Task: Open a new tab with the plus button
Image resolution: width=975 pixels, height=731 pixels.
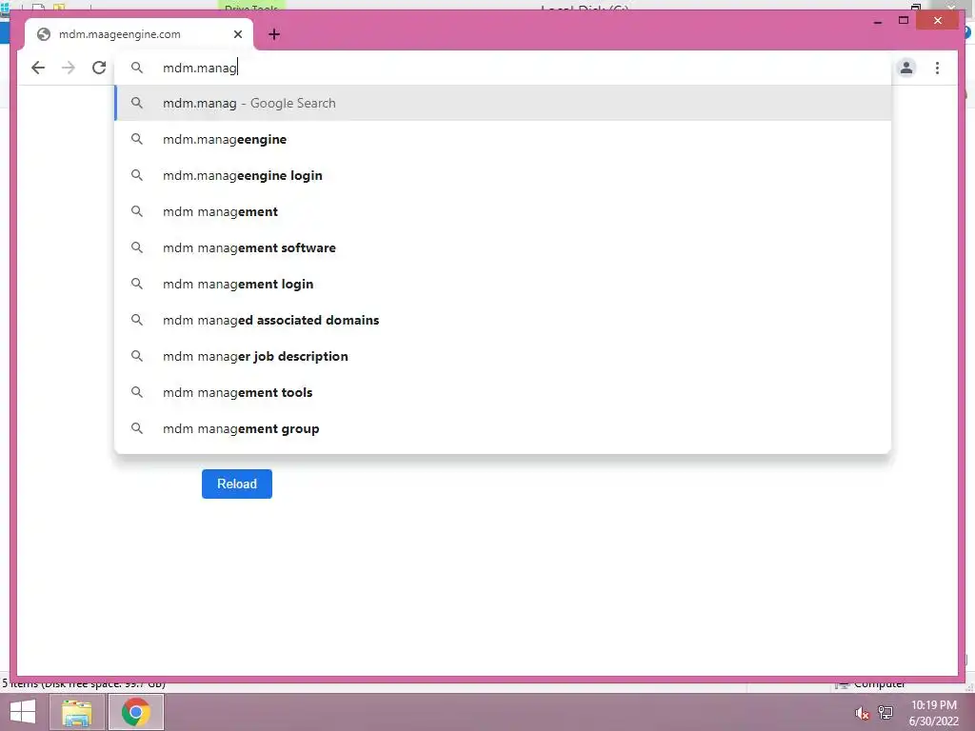Action: [274, 34]
